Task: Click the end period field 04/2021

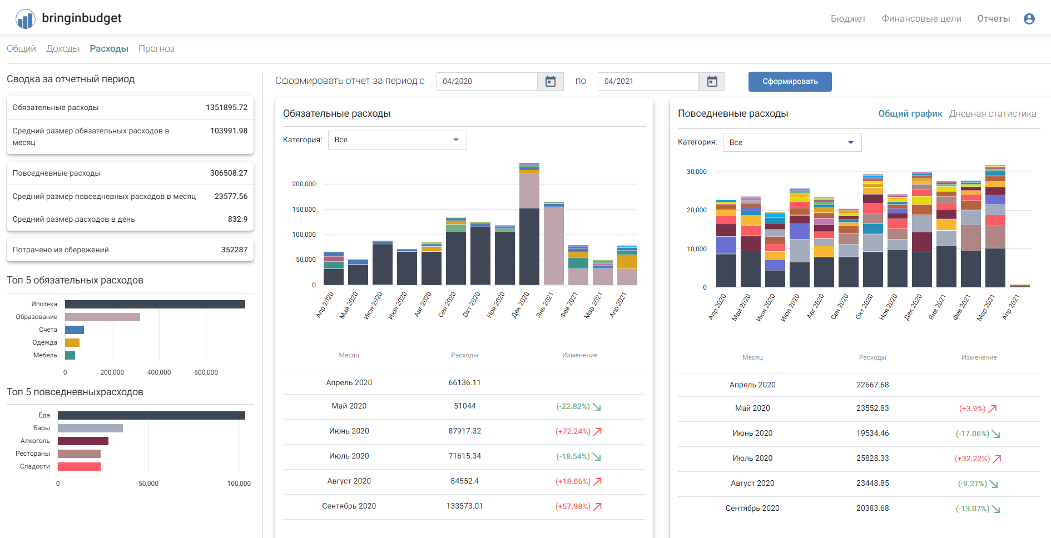Action: (x=648, y=82)
